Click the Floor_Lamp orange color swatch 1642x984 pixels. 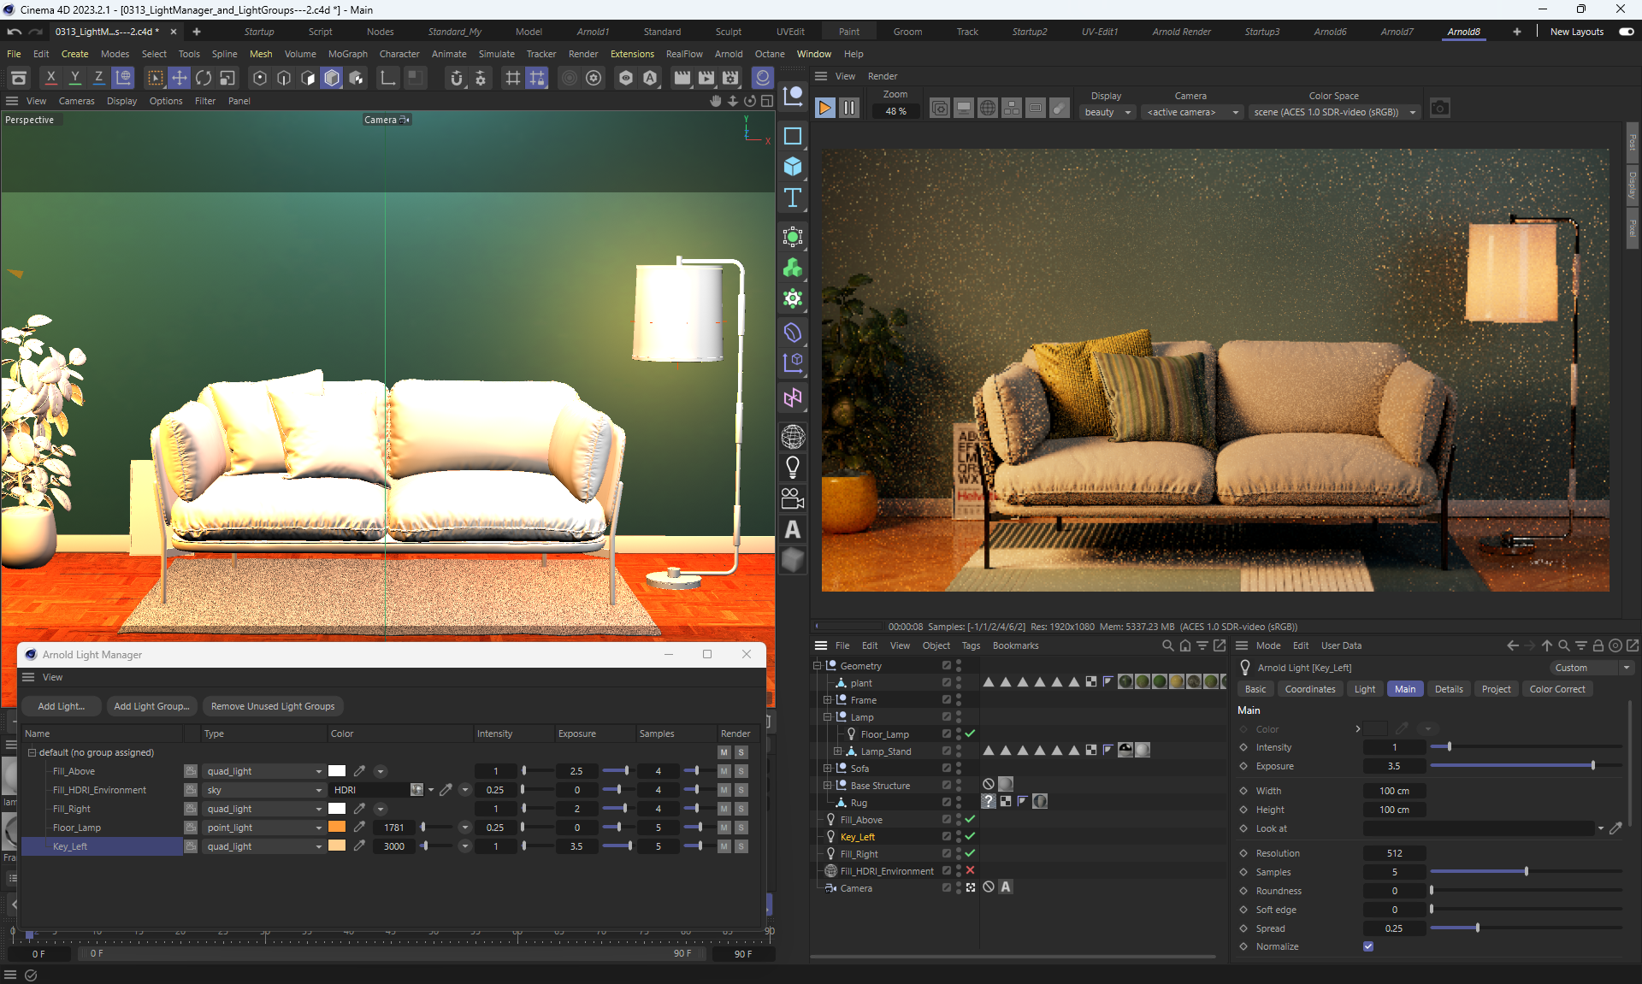pyautogui.click(x=337, y=828)
